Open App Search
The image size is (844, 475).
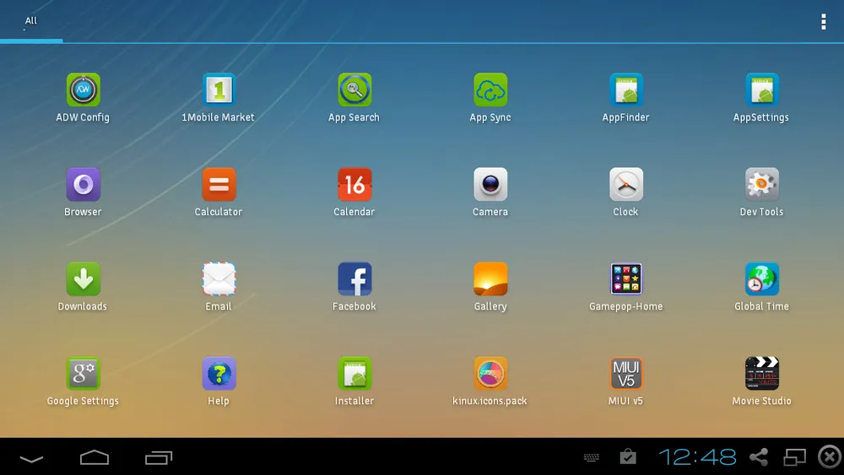tap(354, 89)
